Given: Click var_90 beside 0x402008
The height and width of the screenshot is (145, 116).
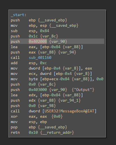Looking at the screenshot, I should (x=58, y=41).
